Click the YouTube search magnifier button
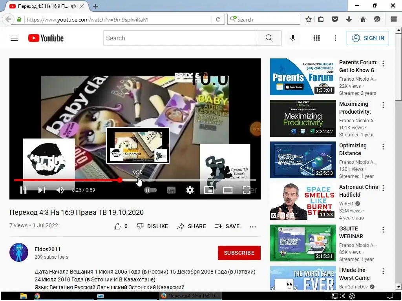Image resolution: width=402 pixels, height=301 pixels. point(269,38)
